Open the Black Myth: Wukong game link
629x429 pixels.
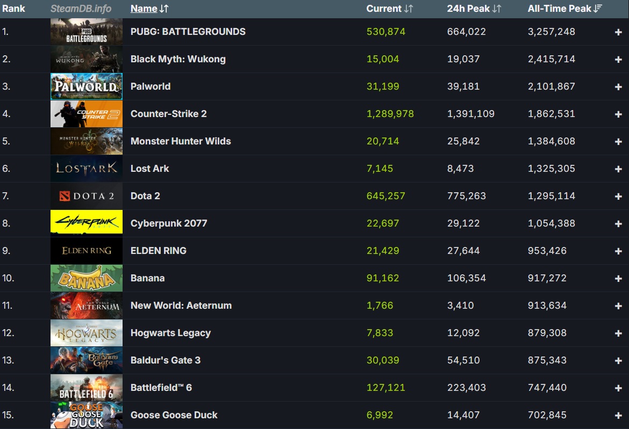[178, 59]
